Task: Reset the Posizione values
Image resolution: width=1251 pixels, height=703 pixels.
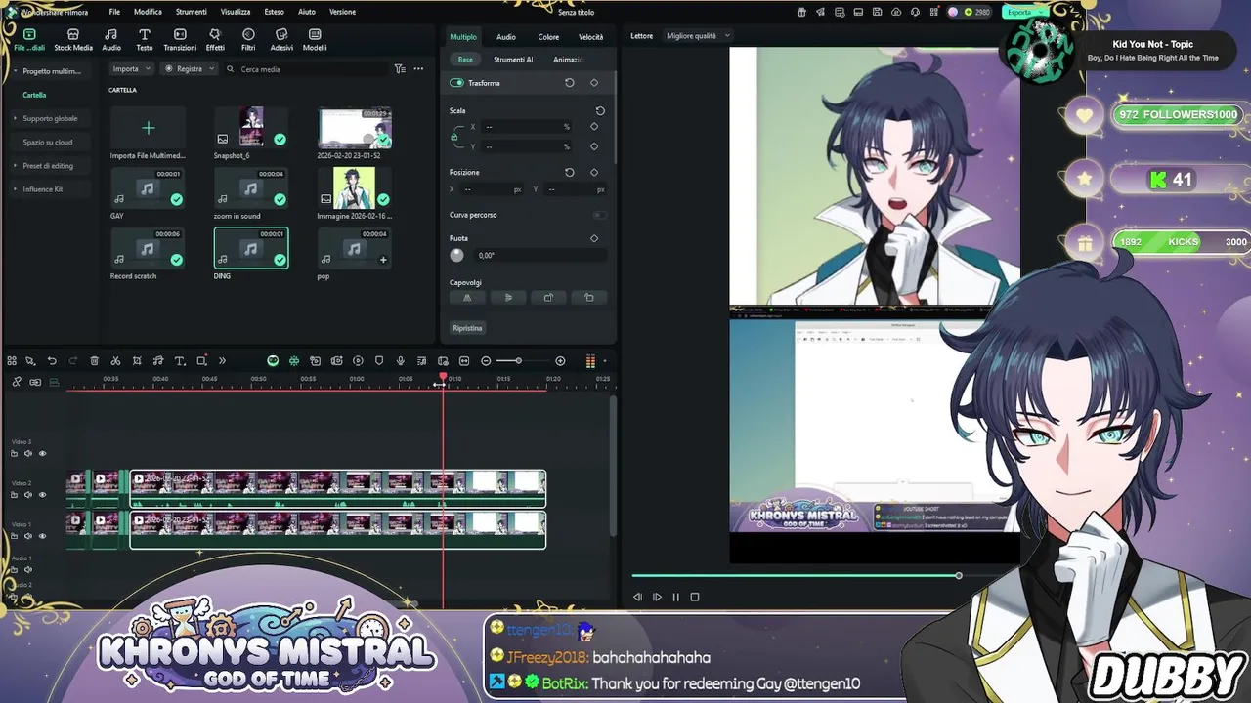Action: tap(570, 173)
